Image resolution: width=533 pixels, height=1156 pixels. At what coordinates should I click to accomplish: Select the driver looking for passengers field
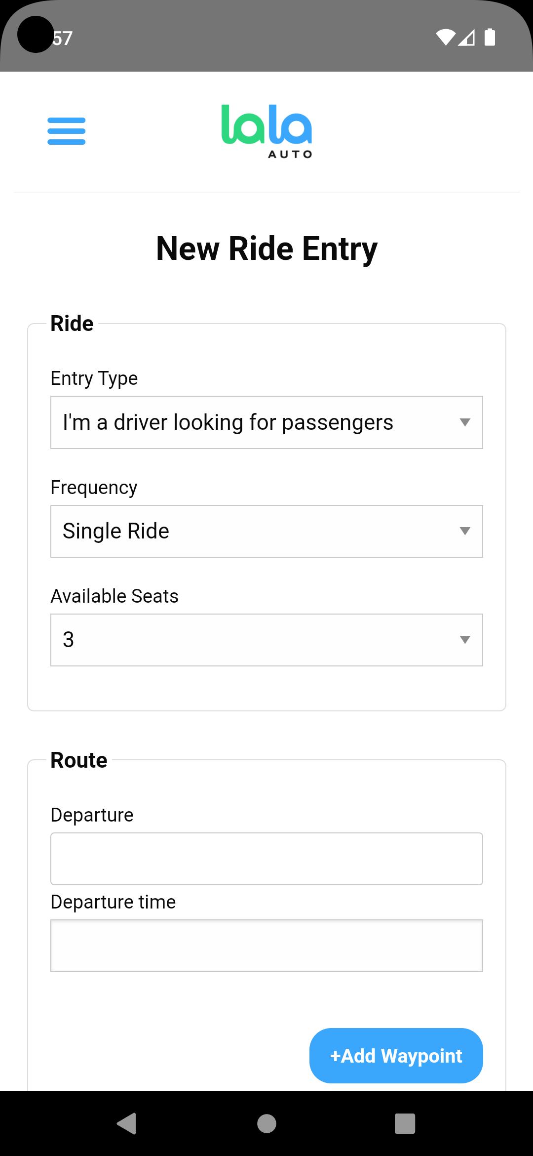[266, 422]
